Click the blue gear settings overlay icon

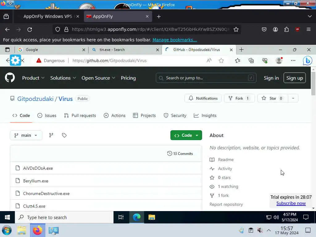tap(15, 60)
